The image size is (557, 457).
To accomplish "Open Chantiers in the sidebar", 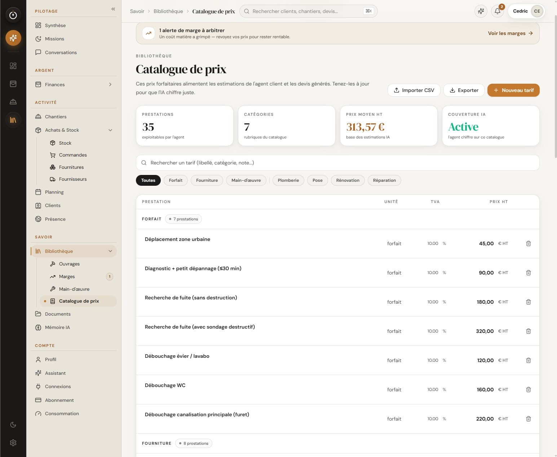I will pos(74,117).
